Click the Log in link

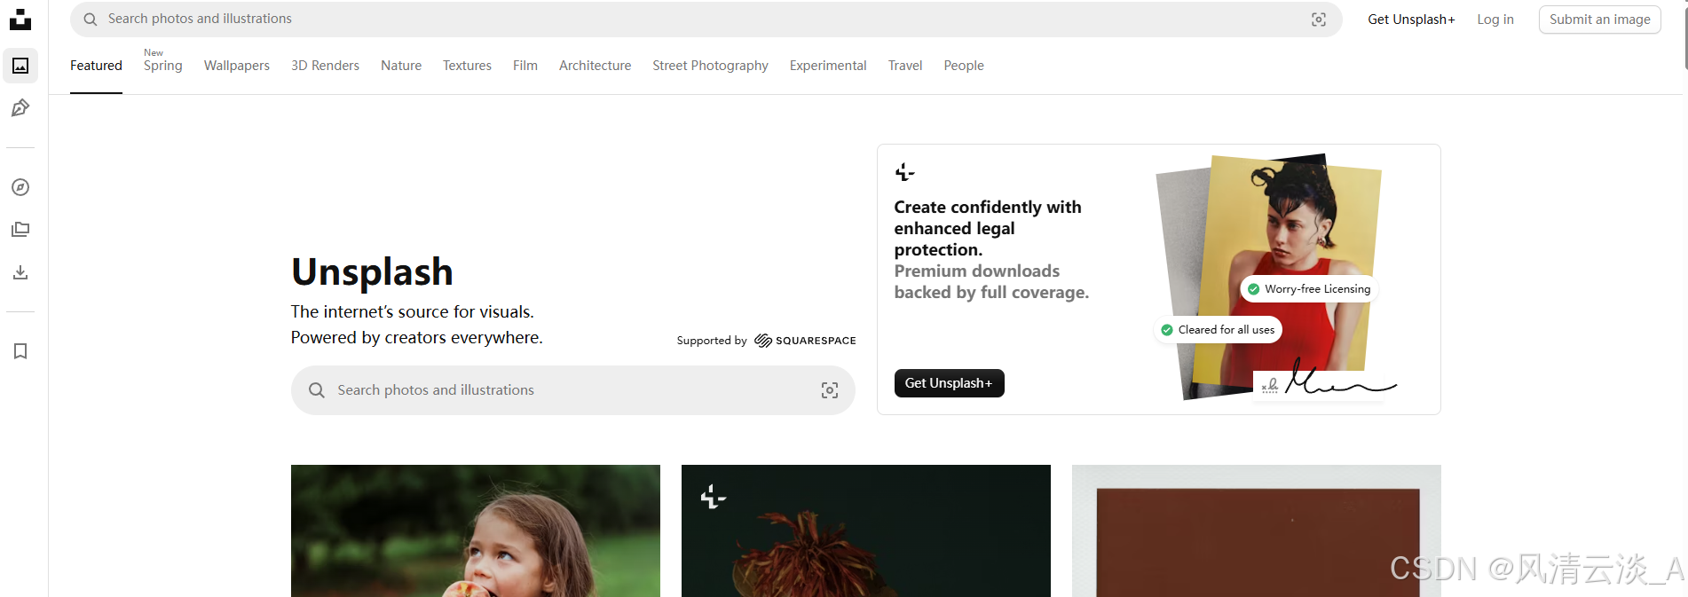1495,20
